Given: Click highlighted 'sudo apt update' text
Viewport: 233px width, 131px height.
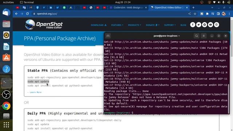Looking at the screenshot, I should 38,82.
